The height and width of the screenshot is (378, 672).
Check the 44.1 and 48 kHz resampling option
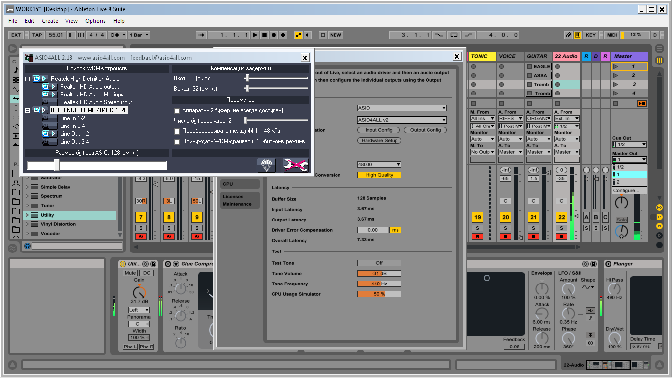(177, 131)
